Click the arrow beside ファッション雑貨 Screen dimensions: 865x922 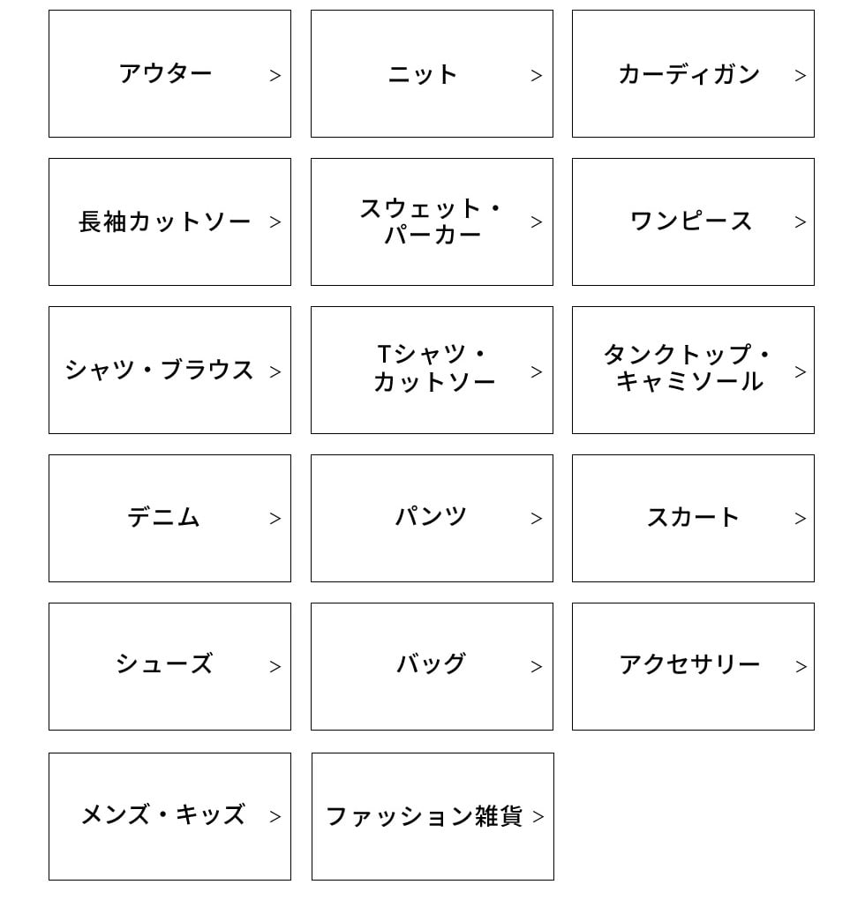pos(538,817)
